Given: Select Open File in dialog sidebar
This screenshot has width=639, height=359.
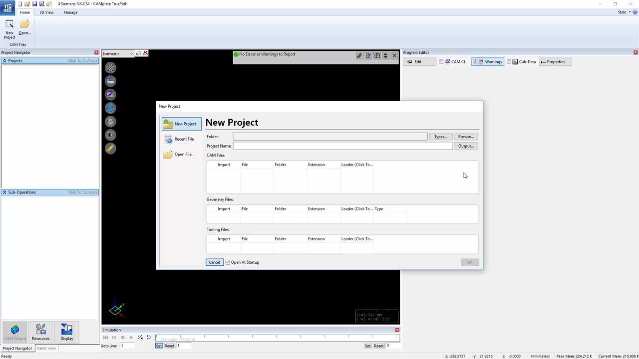Looking at the screenshot, I should tap(181, 155).
